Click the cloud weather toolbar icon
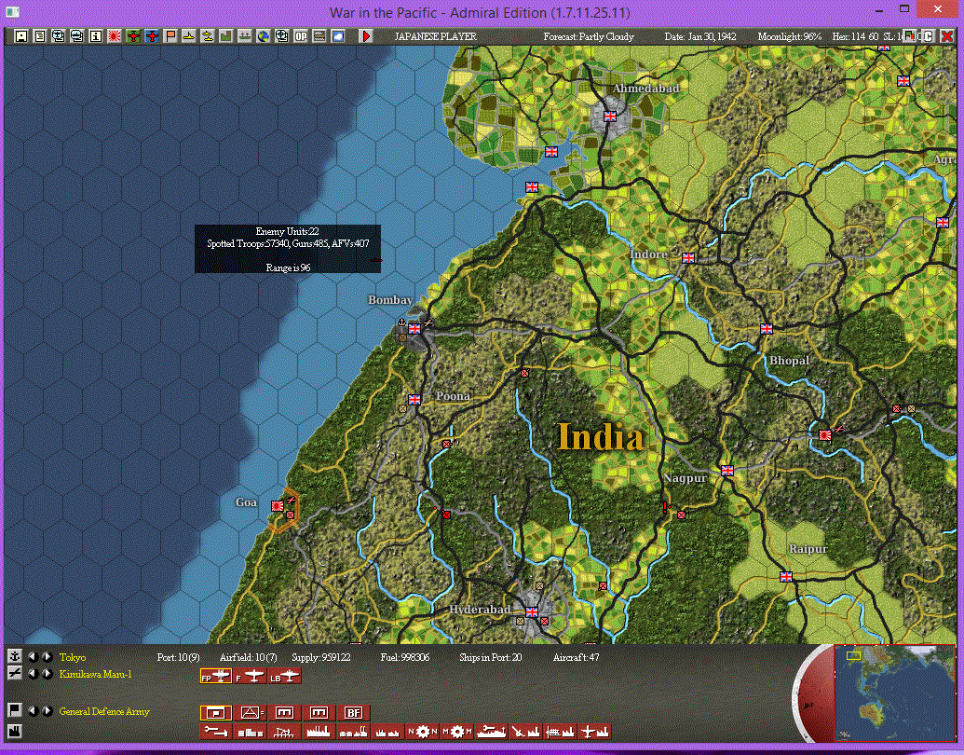964x755 pixels. 337,36
